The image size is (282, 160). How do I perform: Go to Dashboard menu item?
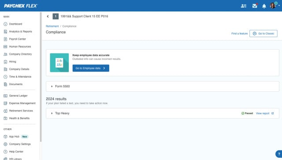point(16,24)
